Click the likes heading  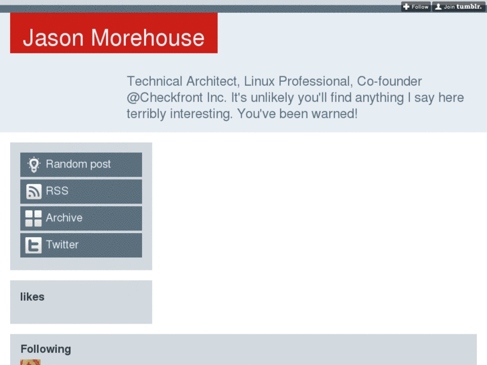[x=32, y=297]
